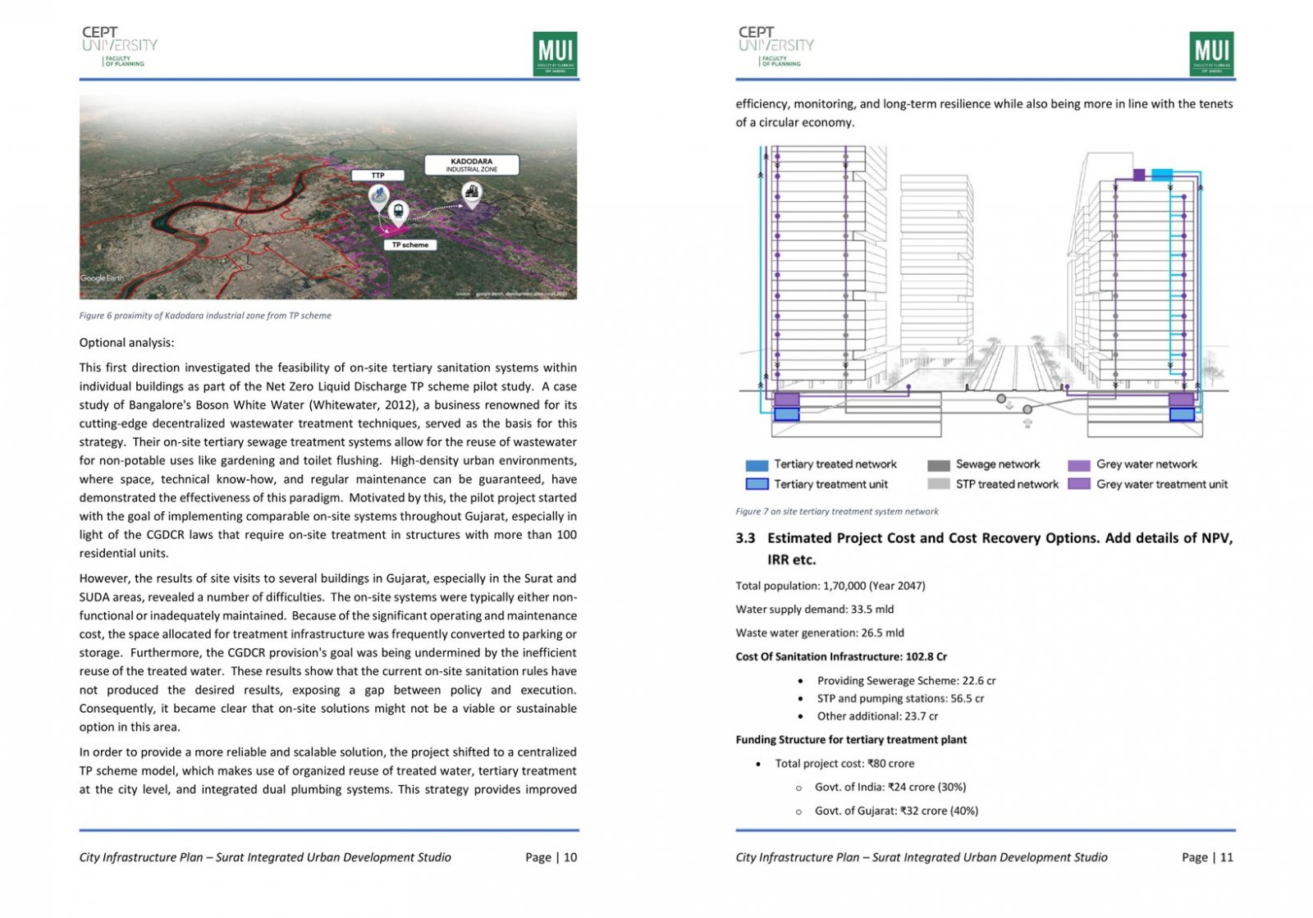Click the industrial factory pin on the map

click(x=472, y=195)
